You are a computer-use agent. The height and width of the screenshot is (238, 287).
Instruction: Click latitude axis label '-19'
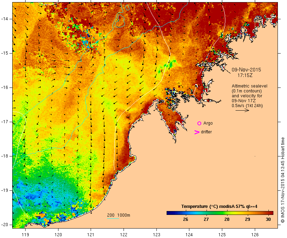[4, 190]
